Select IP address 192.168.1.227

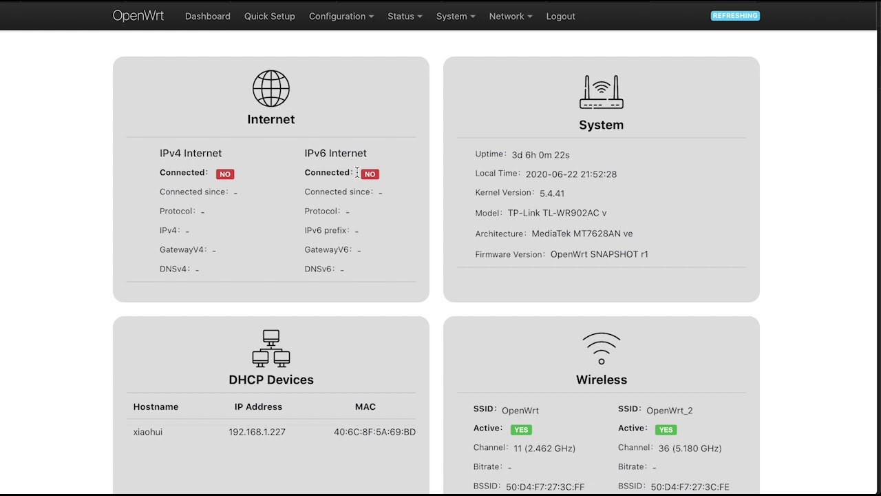[257, 432]
